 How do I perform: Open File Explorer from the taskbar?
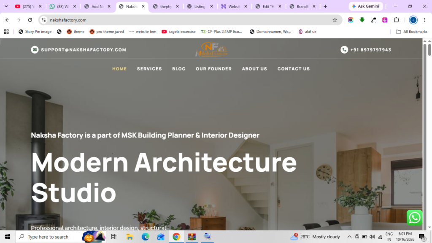coord(130,237)
